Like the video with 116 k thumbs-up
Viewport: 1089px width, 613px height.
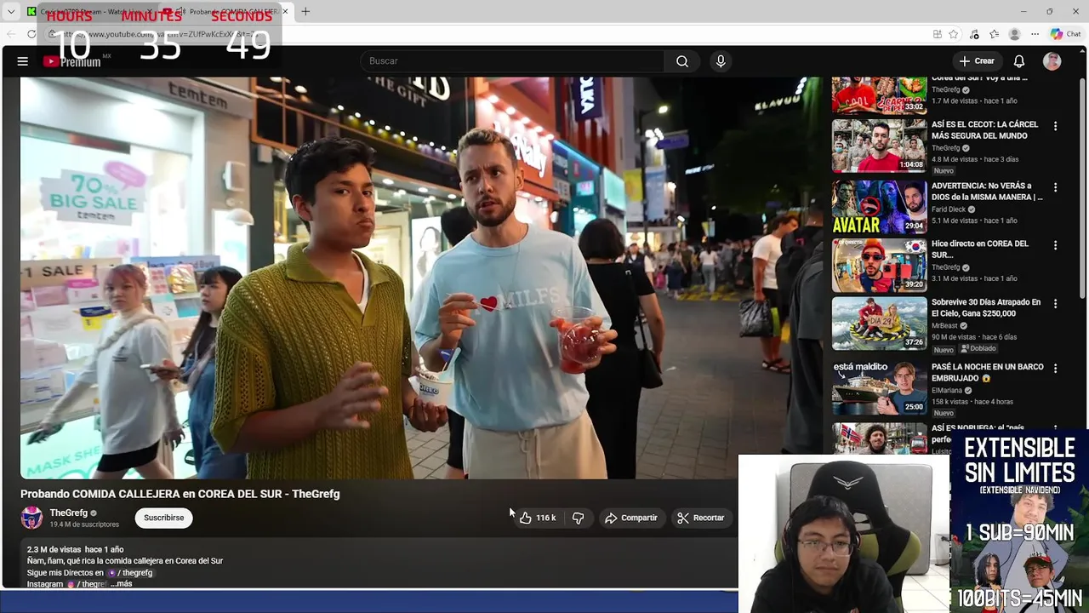click(x=538, y=518)
